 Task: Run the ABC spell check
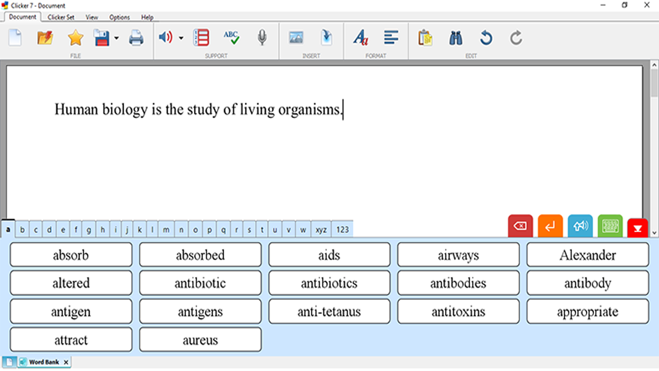231,38
